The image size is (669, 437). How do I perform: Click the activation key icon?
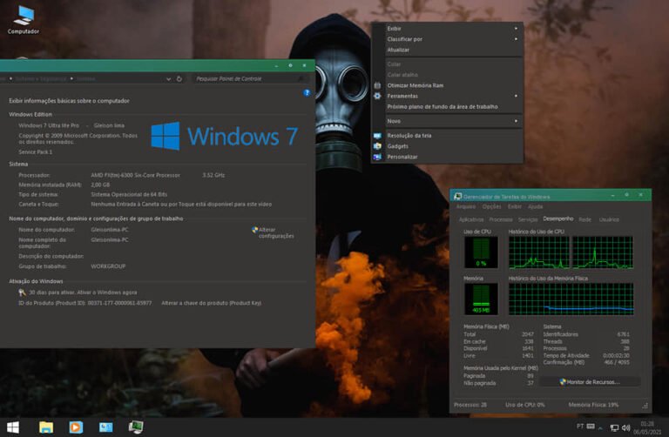tap(22, 292)
